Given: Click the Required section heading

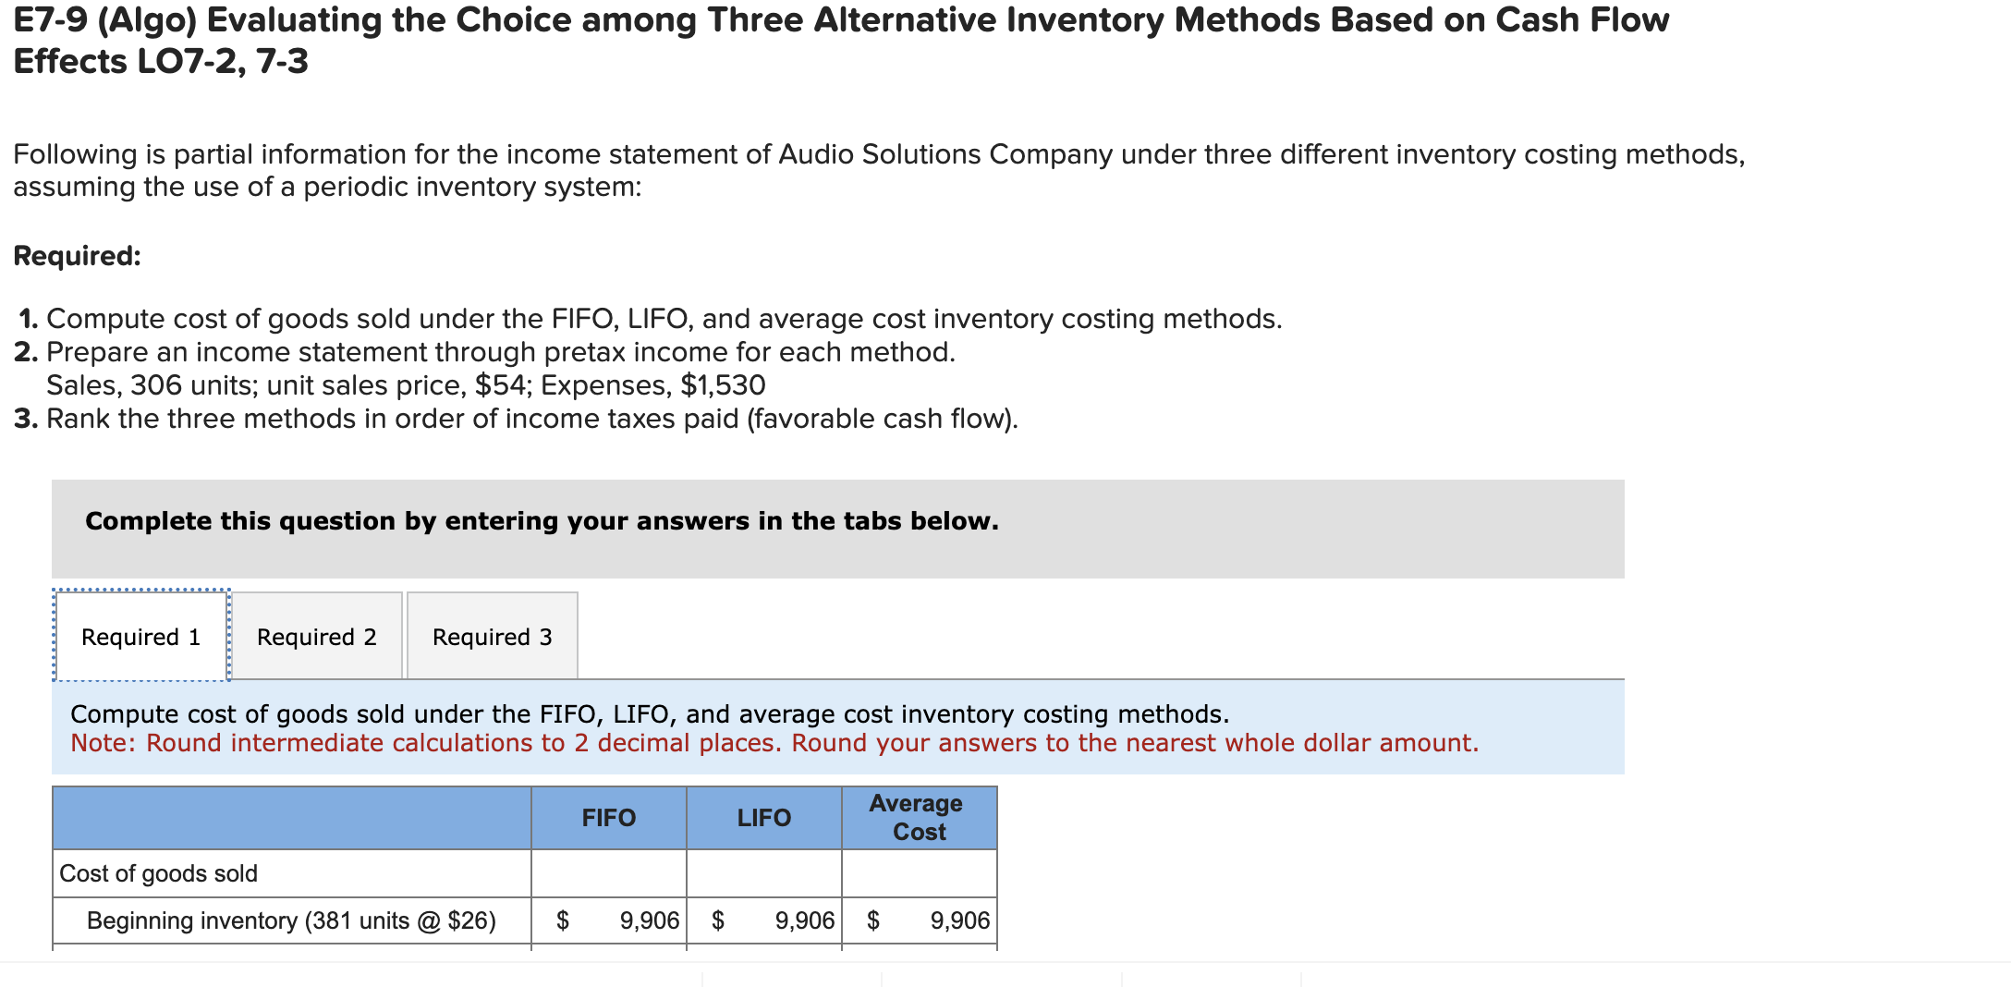Looking at the screenshot, I should tap(78, 256).
